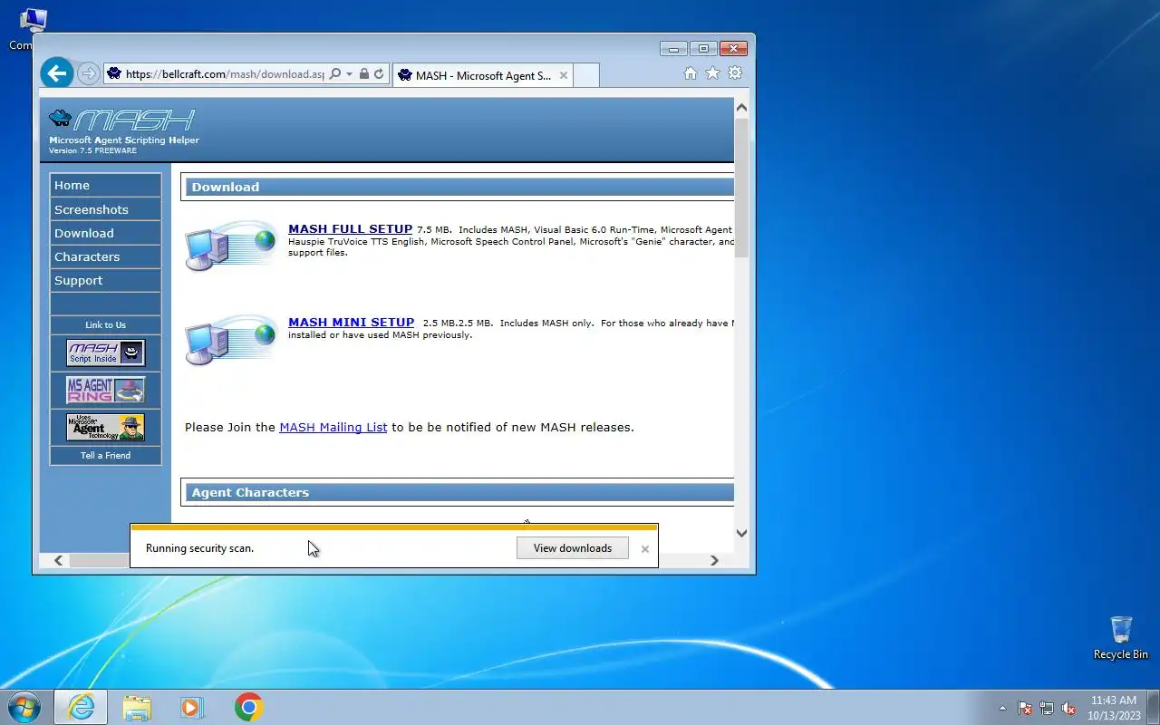
Task: Click the MASH MINI SETUP link
Action: pos(351,323)
